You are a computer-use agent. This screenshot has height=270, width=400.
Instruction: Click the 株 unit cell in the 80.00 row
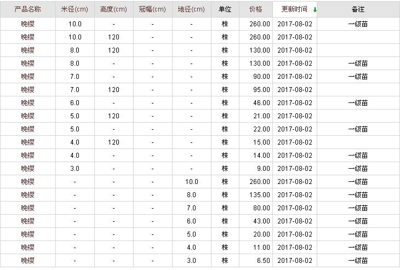click(225, 208)
